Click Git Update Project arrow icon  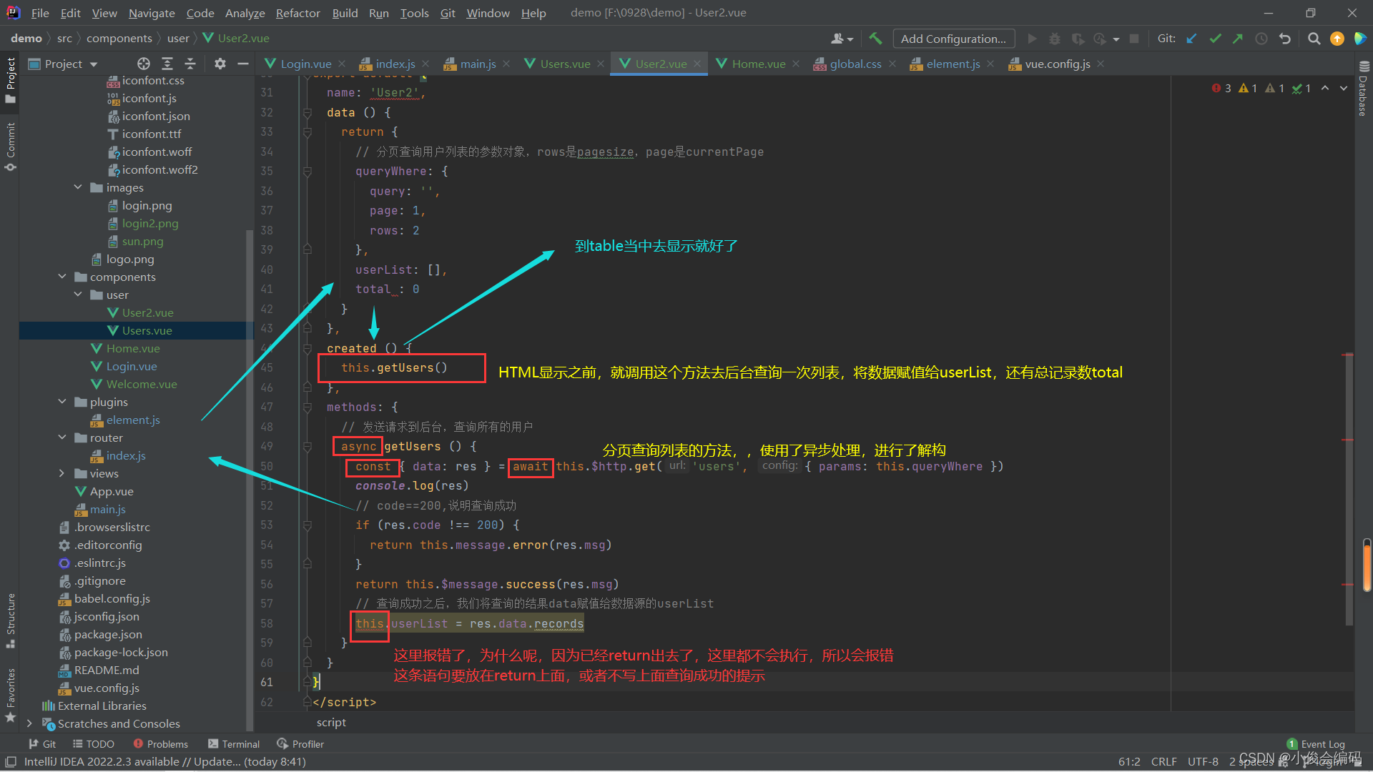click(x=1191, y=39)
